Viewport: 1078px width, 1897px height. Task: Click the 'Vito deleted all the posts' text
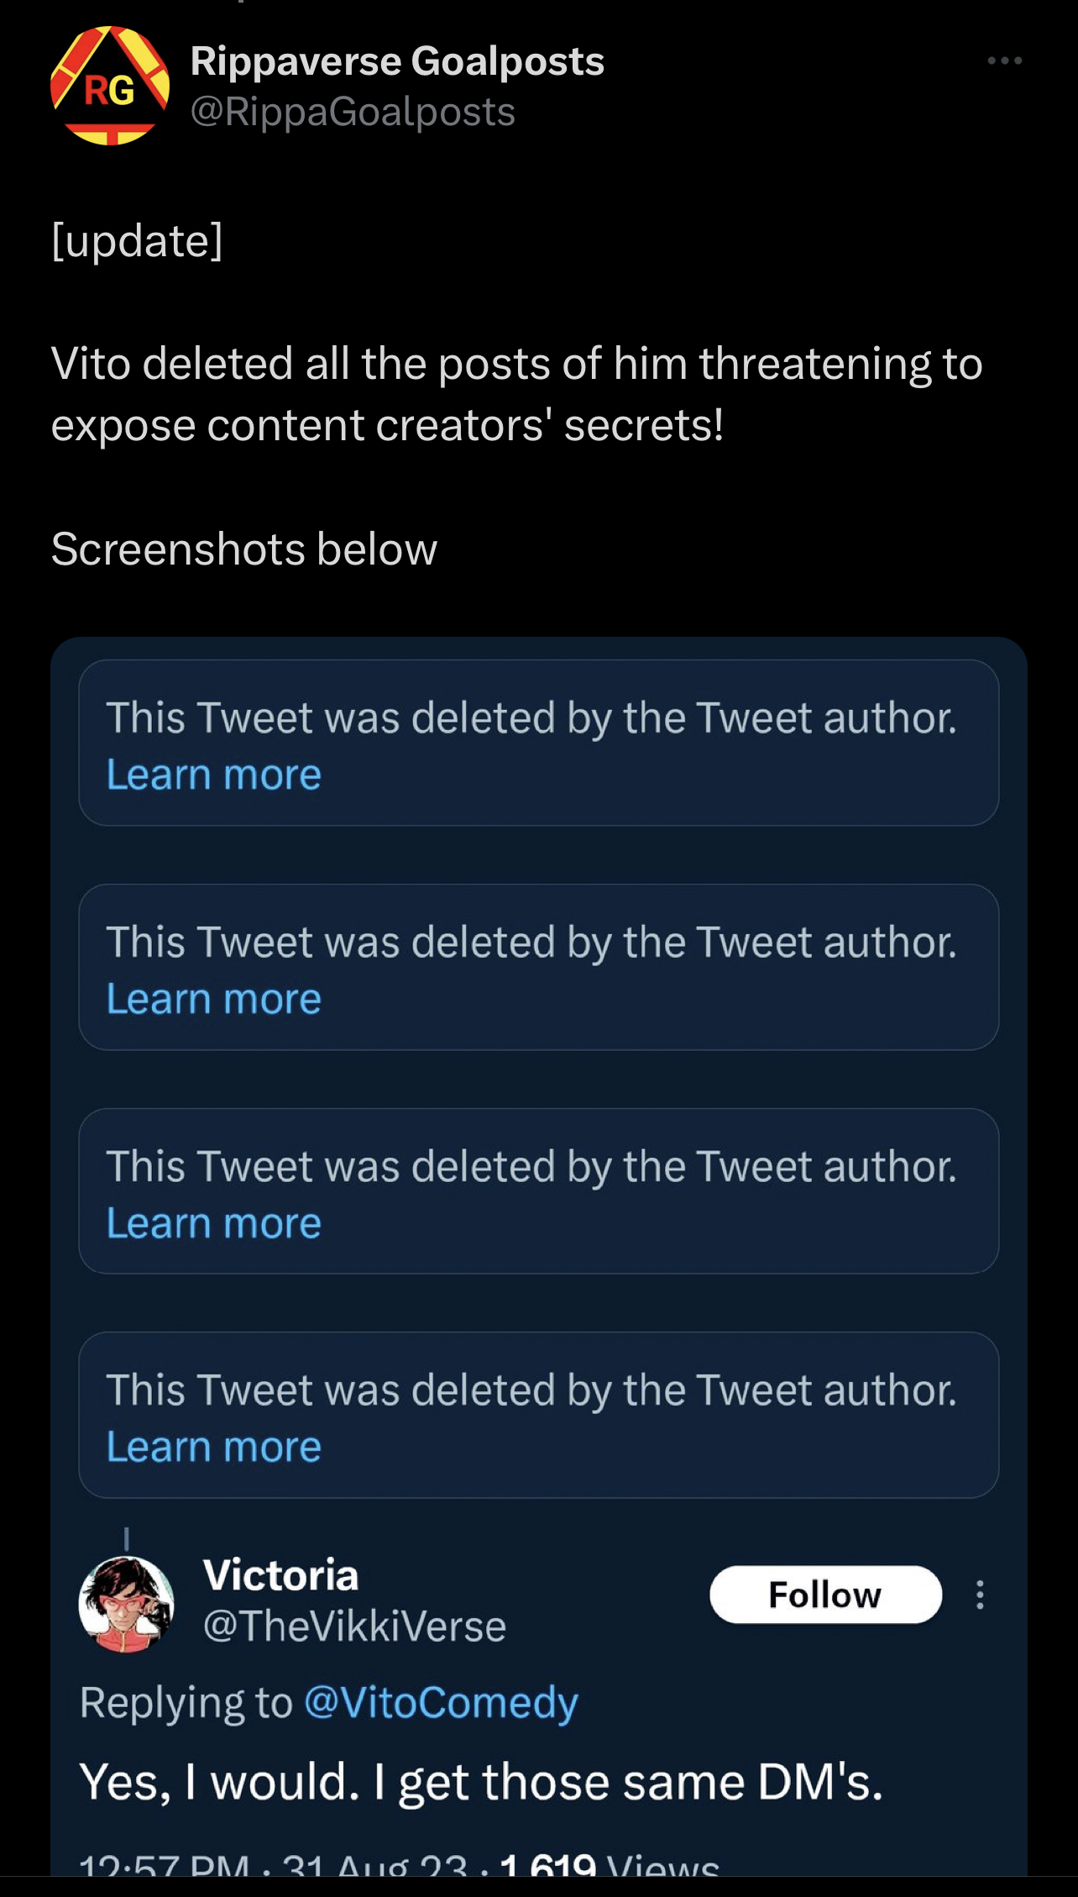pyautogui.click(x=516, y=394)
